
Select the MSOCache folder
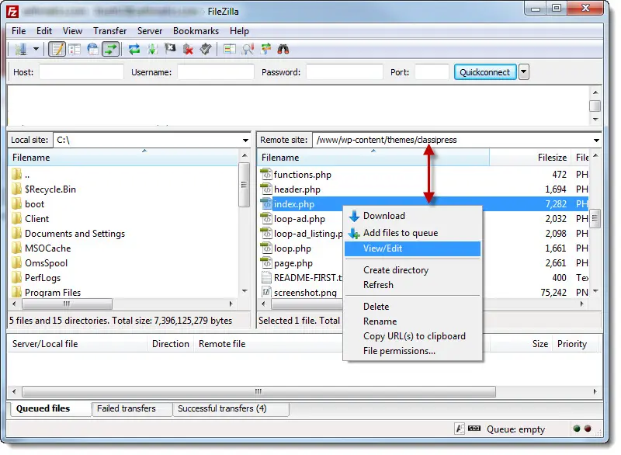coord(48,248)
